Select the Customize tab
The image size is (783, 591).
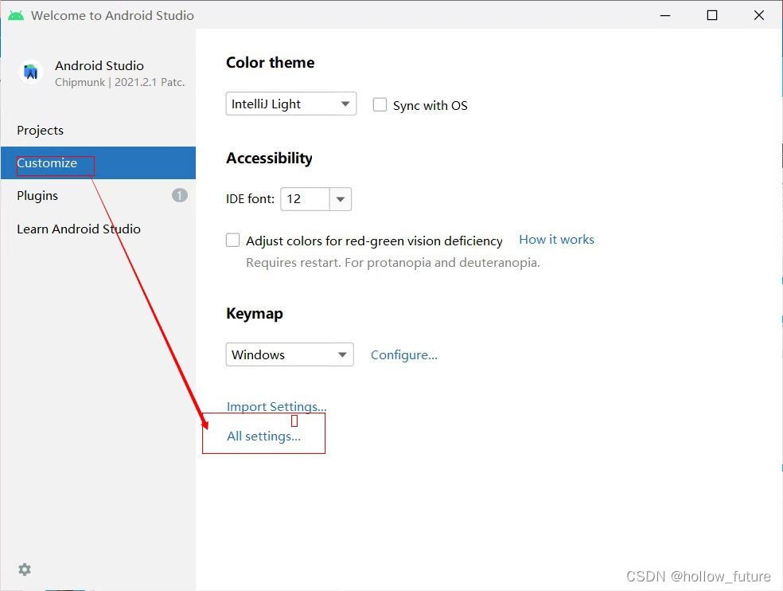[x=98, y=163]
